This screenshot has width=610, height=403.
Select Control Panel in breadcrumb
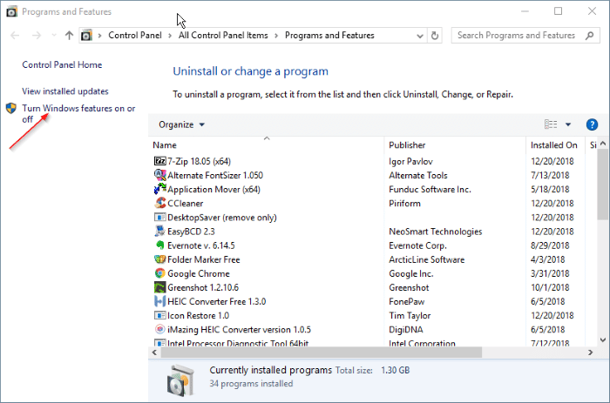[134, 36]
